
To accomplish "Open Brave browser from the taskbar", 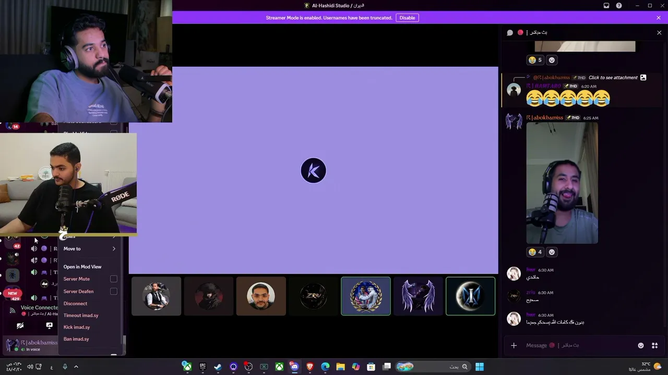I will 310,367.
